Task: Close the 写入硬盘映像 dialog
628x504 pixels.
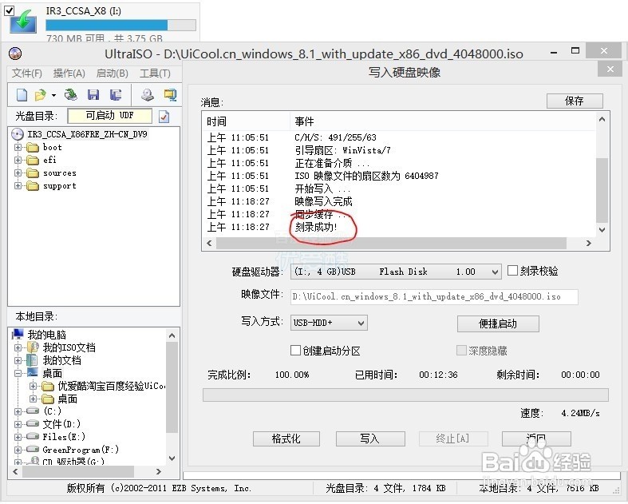Action: pyautogui.click(x=610, y=69)
